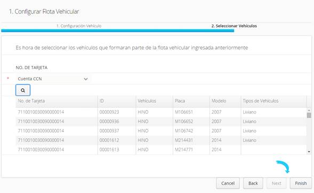Click the dropdown chevron next to Cuenta CCN
This screenshot has width=314, height=193.
pyautogui.click(x=86, y=79)
